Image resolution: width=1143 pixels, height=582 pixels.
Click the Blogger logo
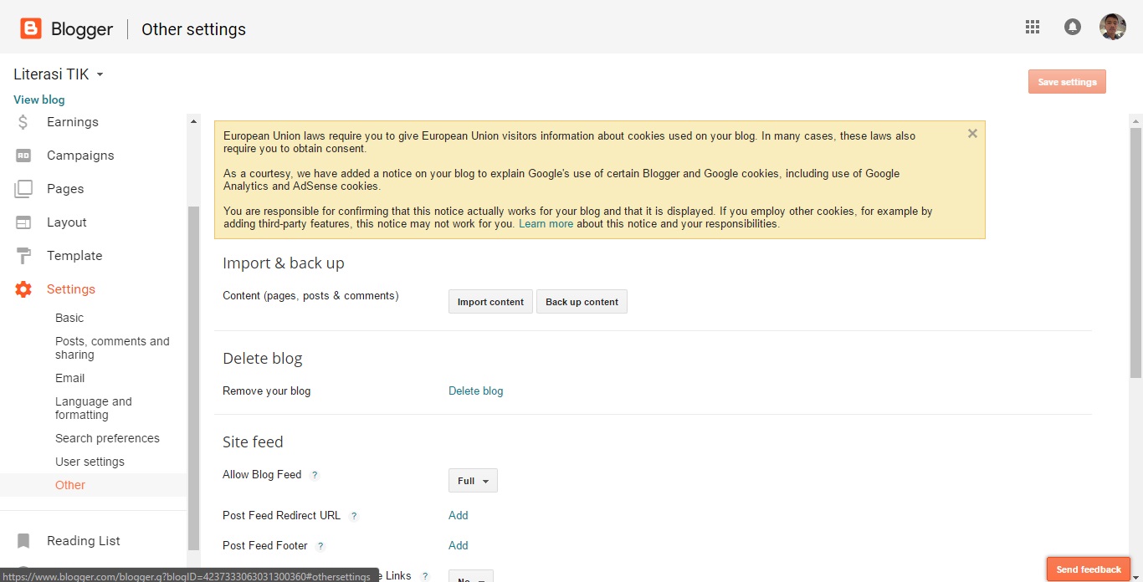click(30, 28)
